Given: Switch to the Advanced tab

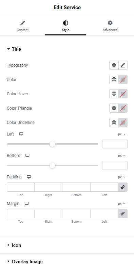Looking at the screenshot, I should 110,26.
